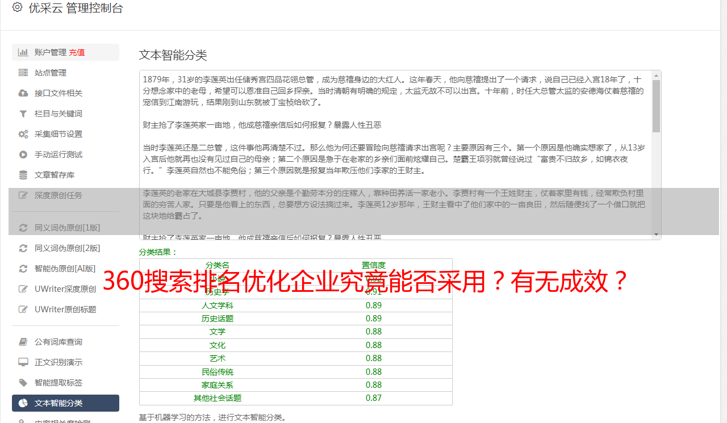Click the 文学 category cell

click(217, 332)
